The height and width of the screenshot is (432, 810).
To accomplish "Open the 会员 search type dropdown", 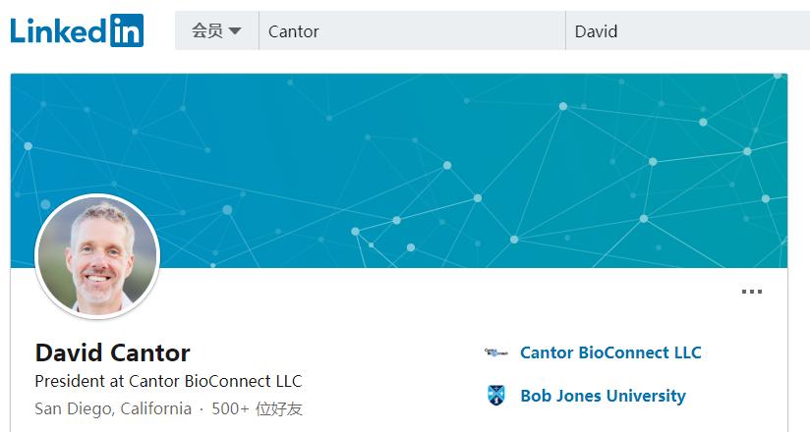I will (207, 30).
